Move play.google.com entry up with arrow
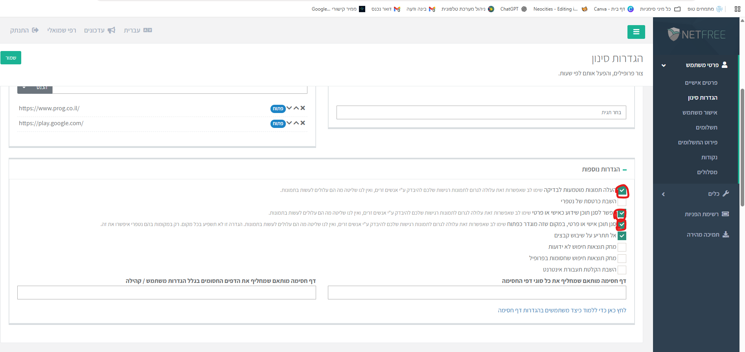Screen dimensions: 745x352 click(x=296, y=123)
